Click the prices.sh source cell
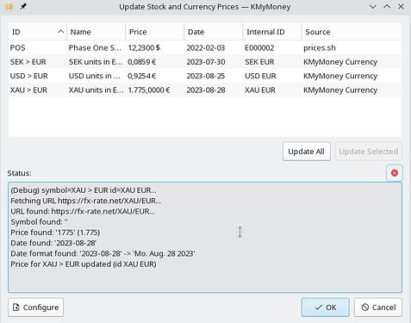The height and width of the screenshot is (323, 411). (x=352, y=47)
